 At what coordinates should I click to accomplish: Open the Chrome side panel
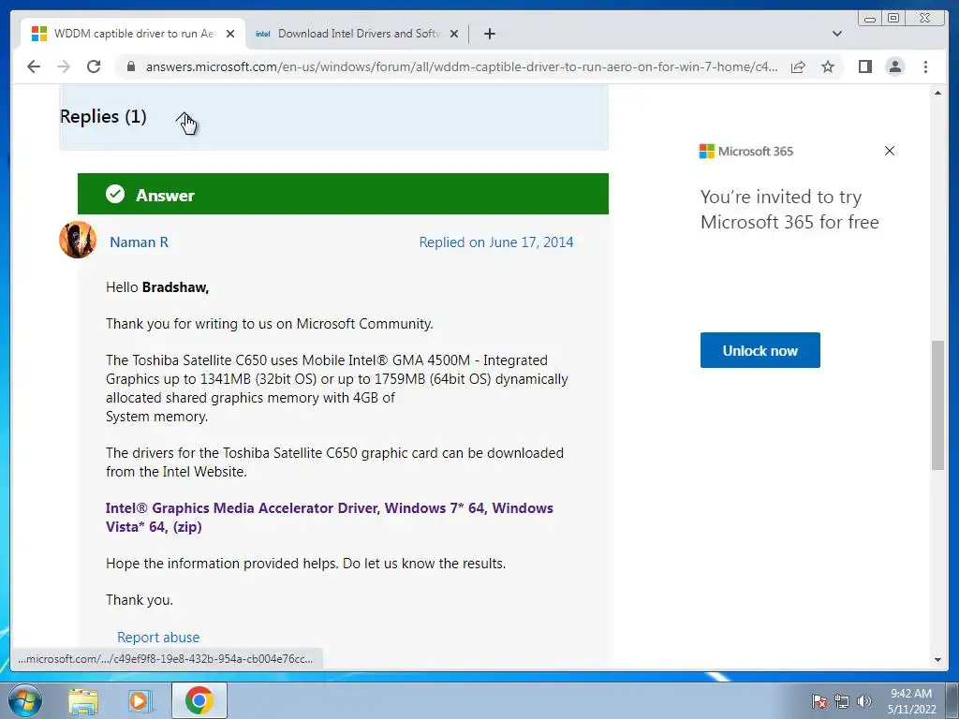(864, 66)
